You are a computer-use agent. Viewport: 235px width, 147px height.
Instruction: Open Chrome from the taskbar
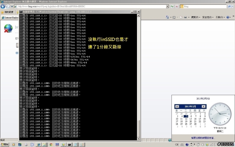coord(51,144)
